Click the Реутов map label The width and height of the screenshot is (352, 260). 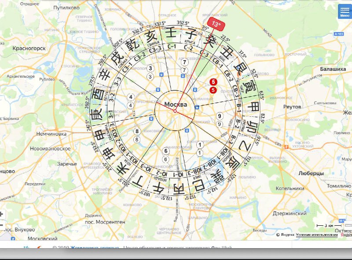(x=292, y=107)
